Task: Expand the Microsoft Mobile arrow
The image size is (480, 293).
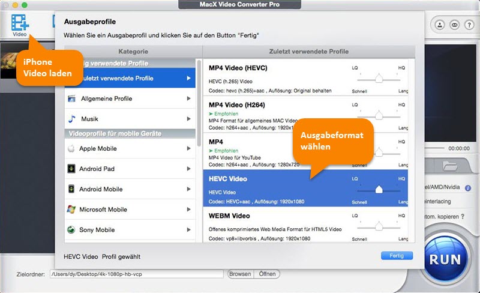Action: tap(188, 210)
